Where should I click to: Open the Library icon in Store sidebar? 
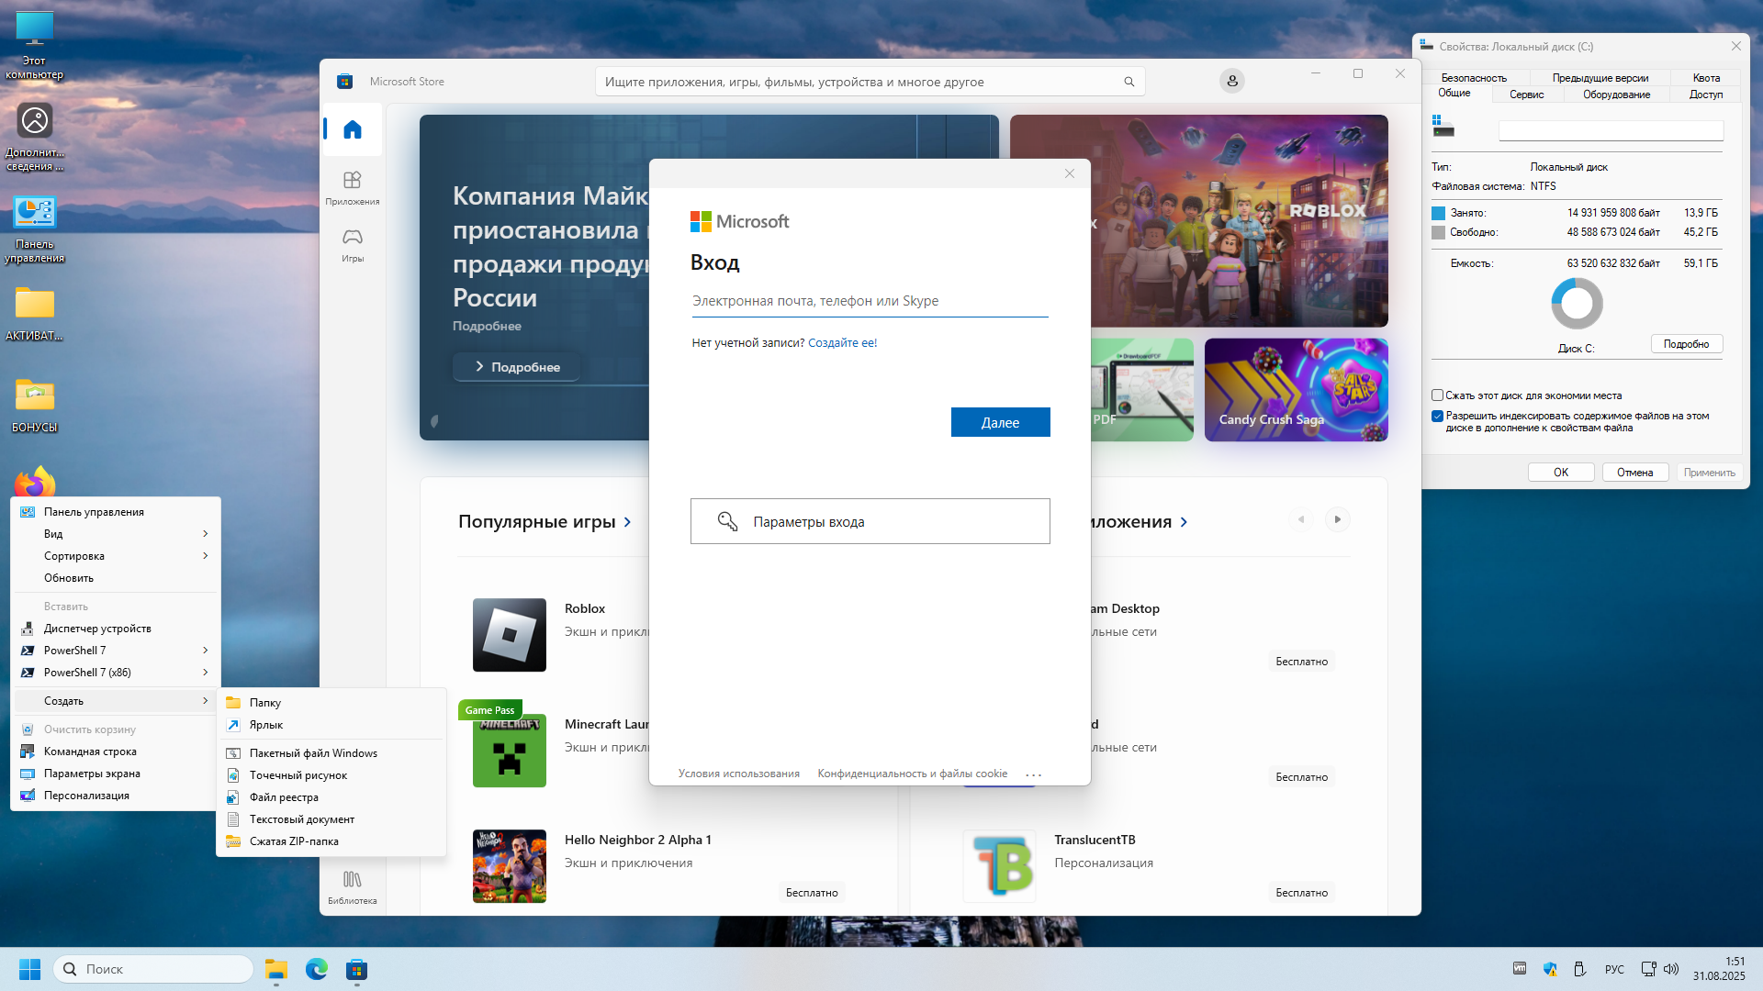[353, 886]
